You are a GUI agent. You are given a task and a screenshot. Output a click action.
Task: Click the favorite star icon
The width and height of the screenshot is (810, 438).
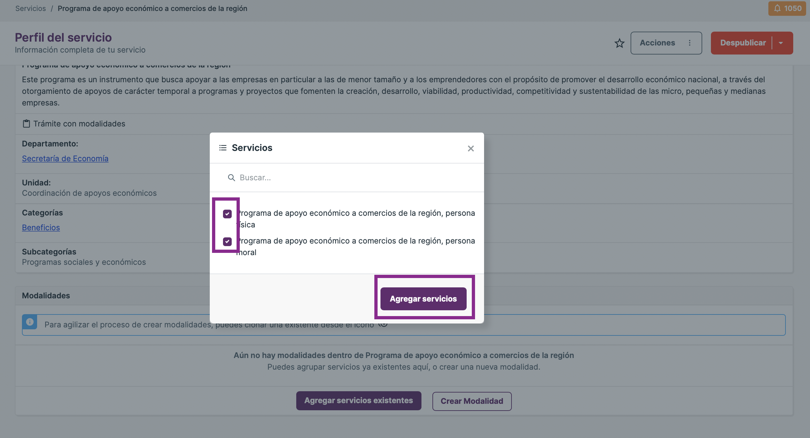619,43
